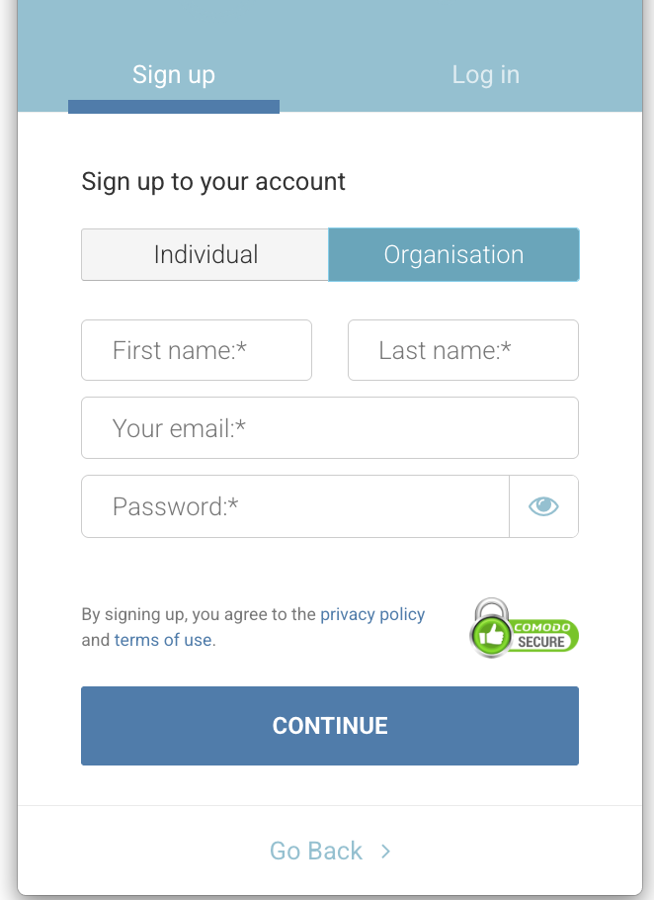Click into the Your email field
This screenshot has width=654, height=900.
coord(330,428)
